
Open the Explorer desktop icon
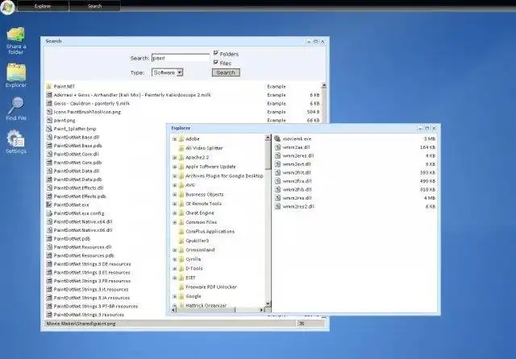click(x=16, y=76)
